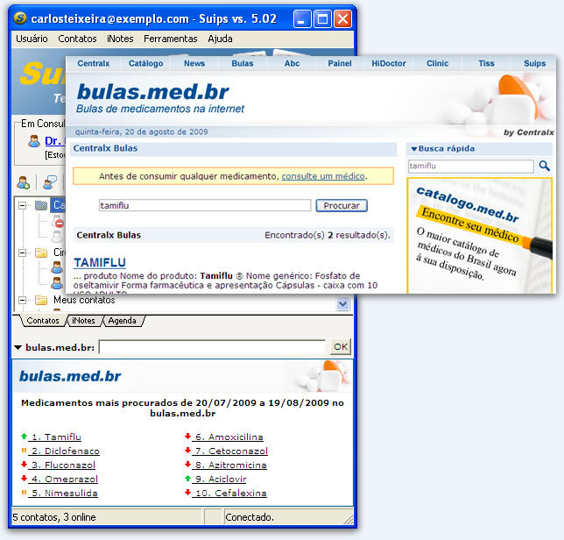This screenshot has width=564, height=540.
Task: Click the '5 contatos, 3 online' status text
Action: tap(54, 517)
